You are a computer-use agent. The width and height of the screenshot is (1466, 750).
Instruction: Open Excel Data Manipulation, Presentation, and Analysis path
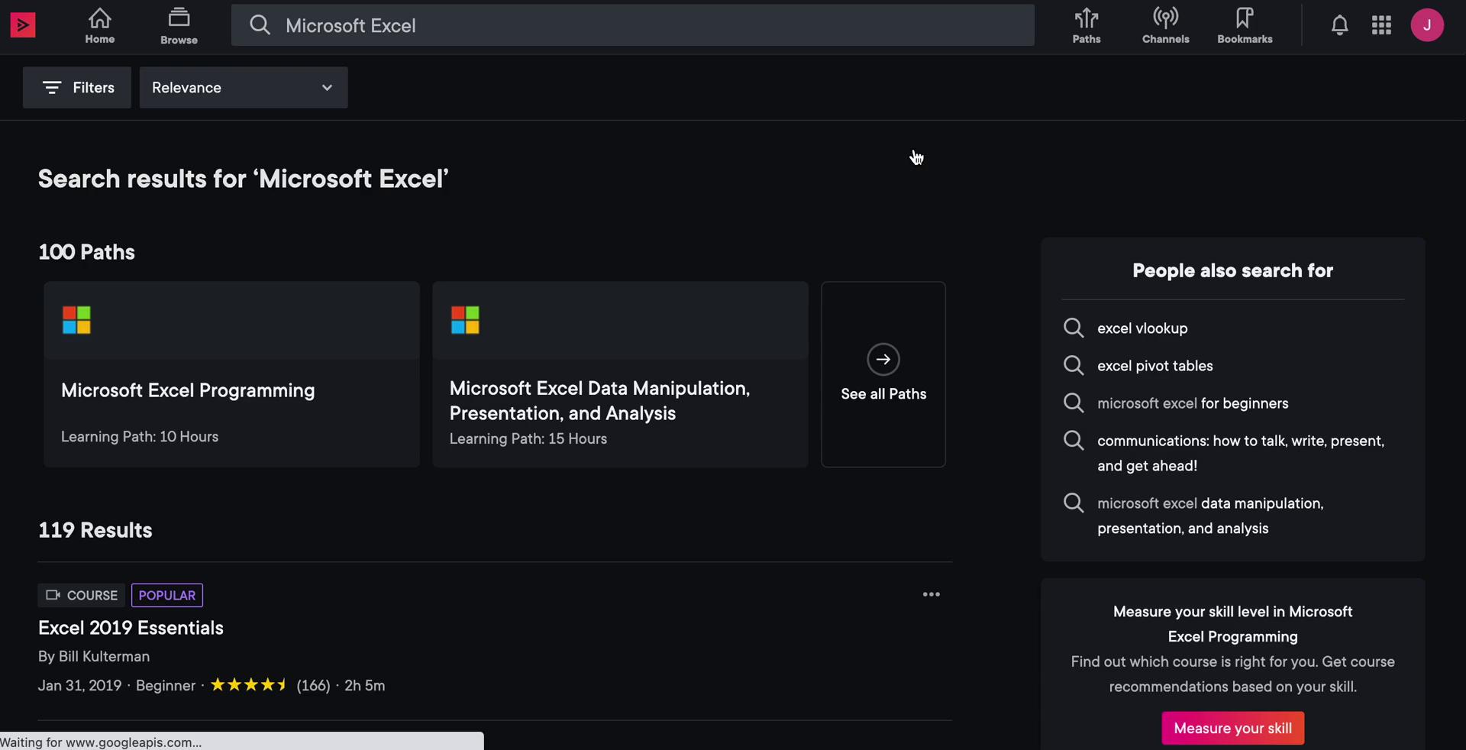pos(620,374)
